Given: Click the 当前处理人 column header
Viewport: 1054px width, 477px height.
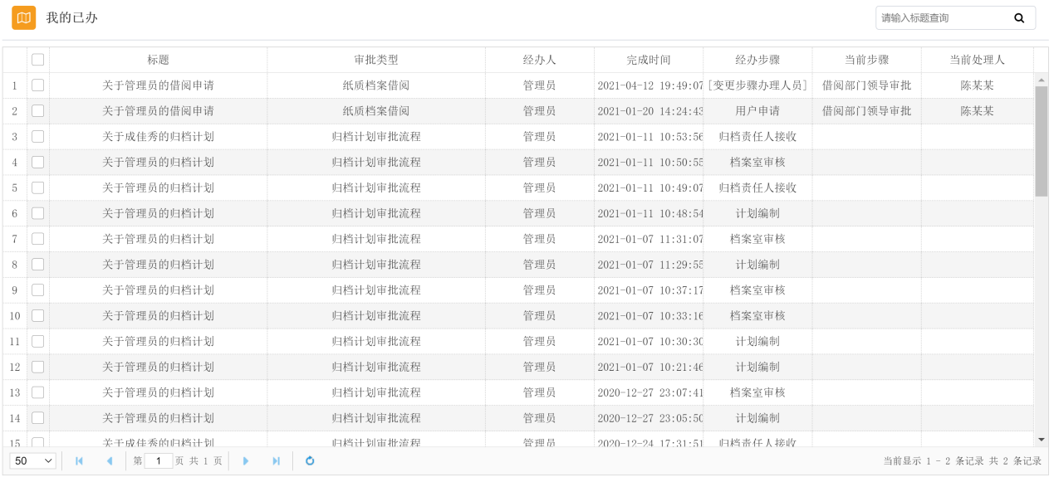Looking at the screenshot, I should [x=977, y=60].
